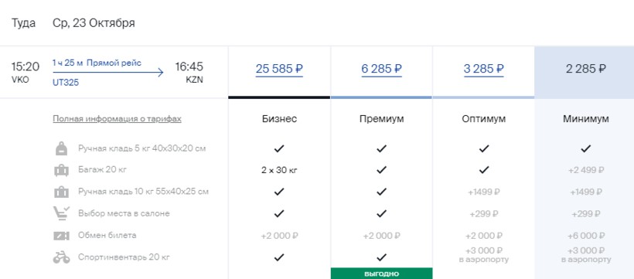Click the flight direction arrow to KZN
Viewport: 634px width, 279px height.
pos(108,73)
